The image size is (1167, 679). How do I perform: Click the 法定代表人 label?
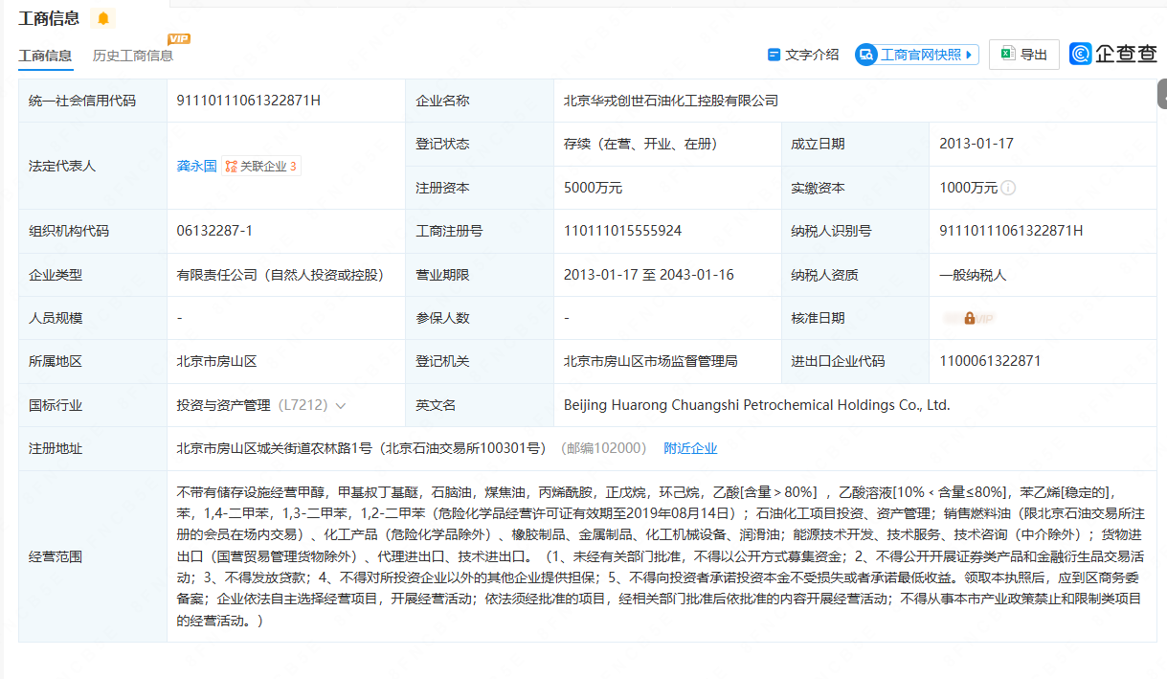click(x=62, y=166)
